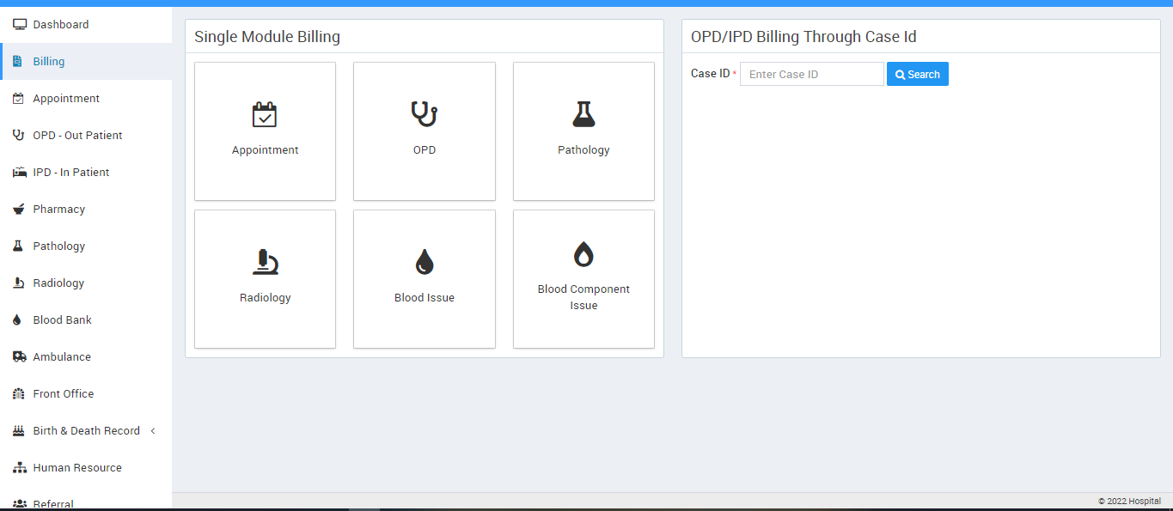Image resolution: width=1173 pixels, height=511 pixels.
Task: Open the Billing menu item
Action: pos(49,62)
